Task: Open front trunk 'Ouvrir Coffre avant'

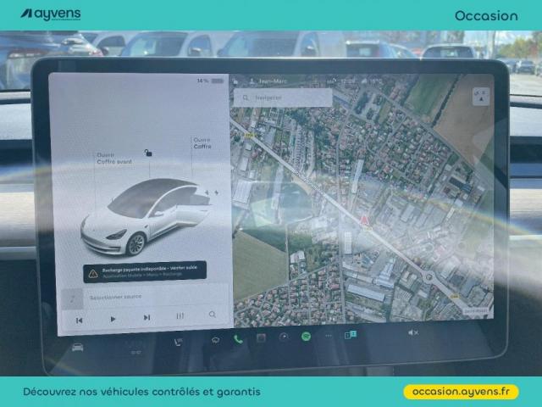Action: tap(114, 159)
